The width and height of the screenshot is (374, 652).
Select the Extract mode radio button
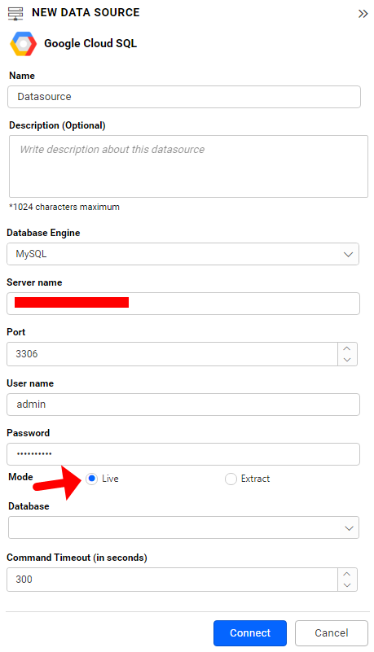tap(231, 479)
